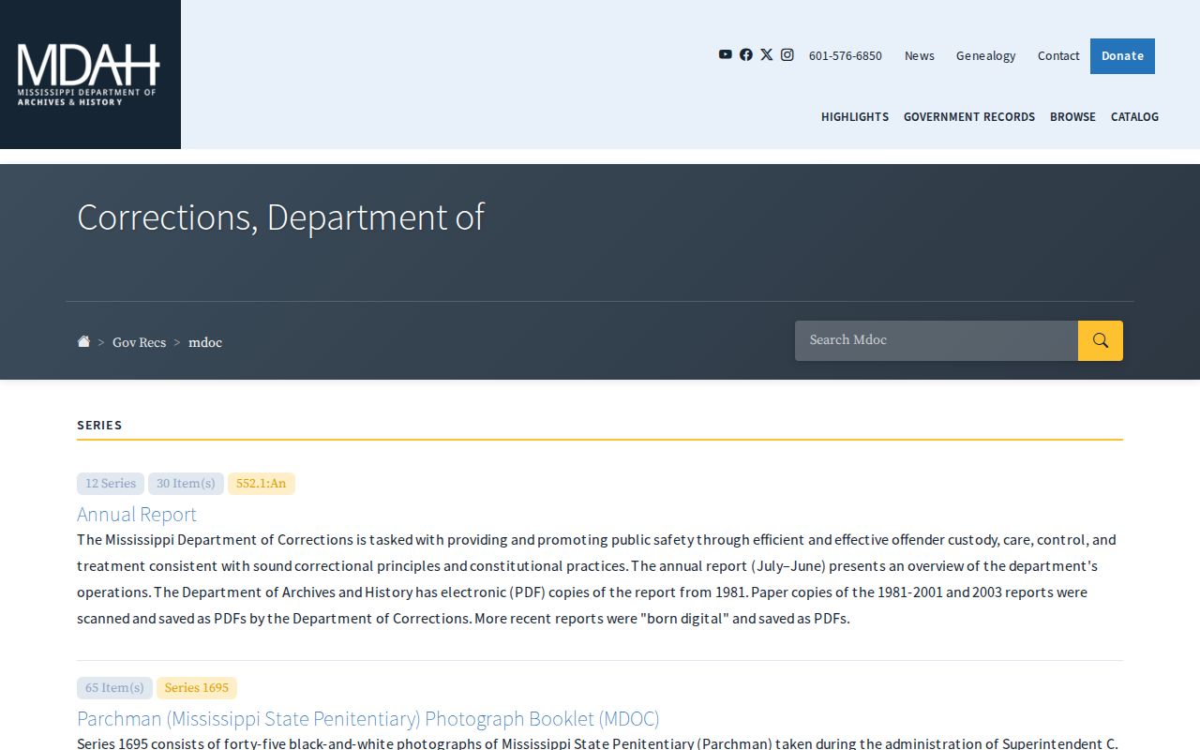Open the News link
1200x750 pixels.
(920, 55)
